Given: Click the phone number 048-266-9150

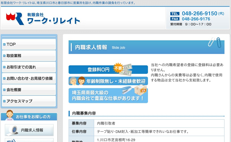Looking at the screenshot, I should pyautogui.click(x=199, y=13).
